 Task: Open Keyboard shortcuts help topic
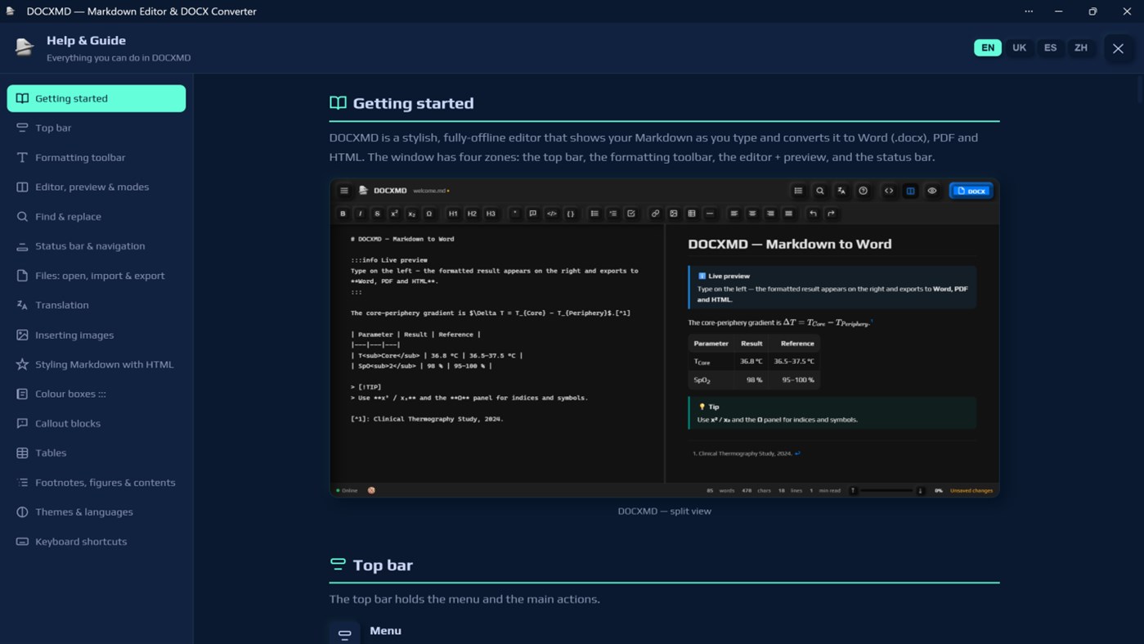point(96,541)
